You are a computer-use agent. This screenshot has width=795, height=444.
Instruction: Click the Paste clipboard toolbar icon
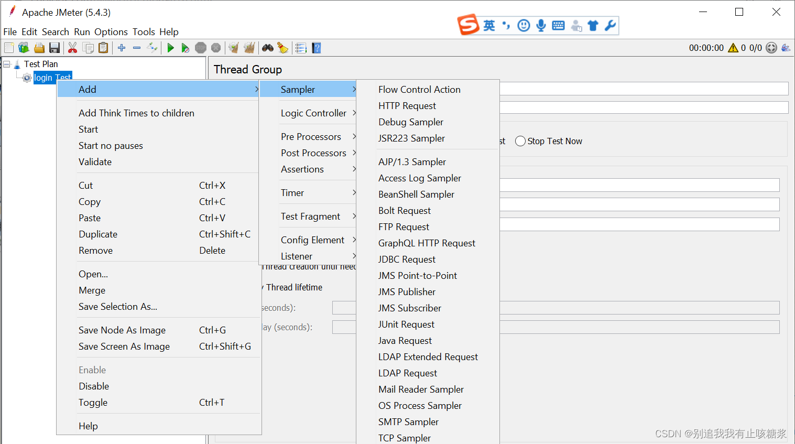103,48
